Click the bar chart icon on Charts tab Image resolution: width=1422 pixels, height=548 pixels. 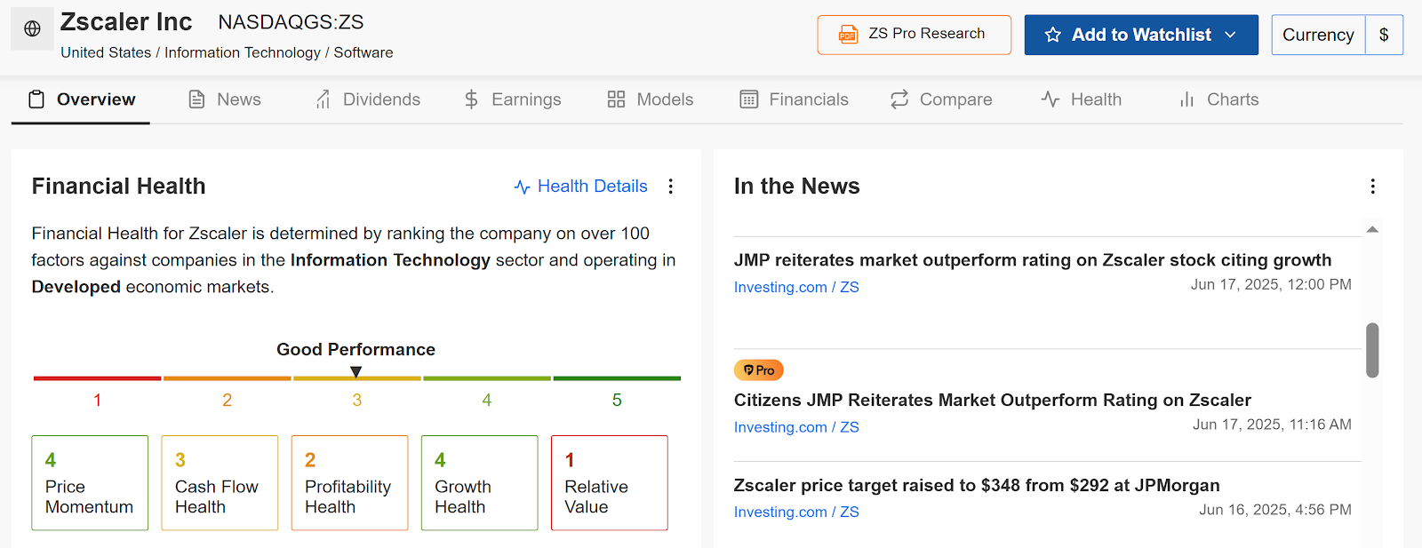click(1186, 99)
